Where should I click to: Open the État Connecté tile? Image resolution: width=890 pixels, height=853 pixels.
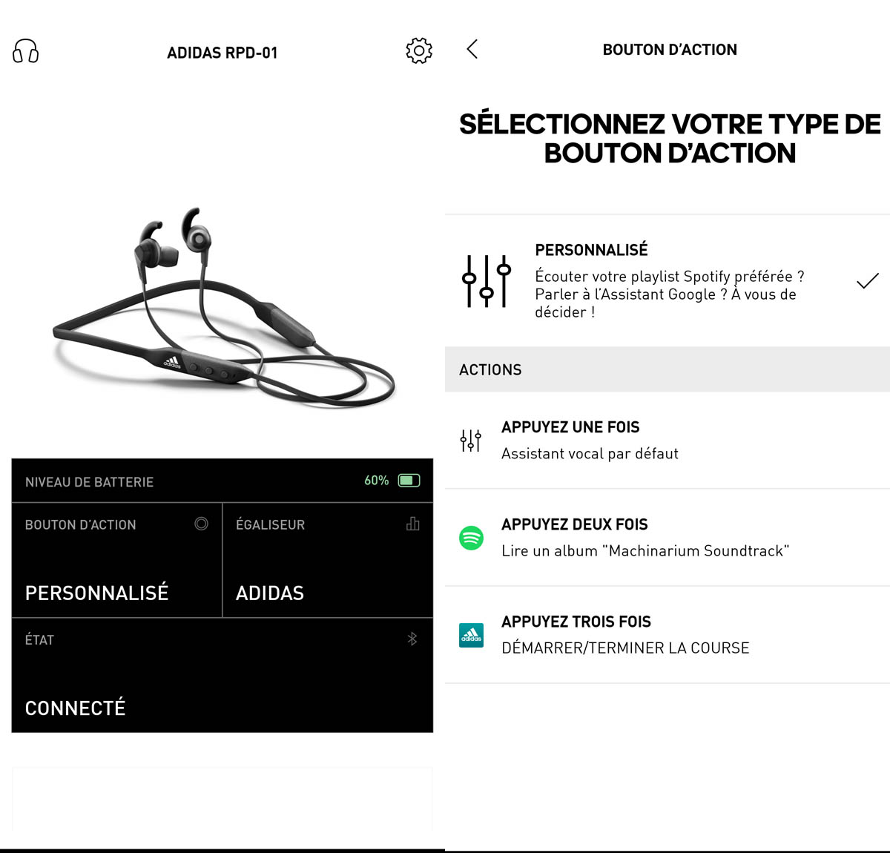[x=222, y=676]
